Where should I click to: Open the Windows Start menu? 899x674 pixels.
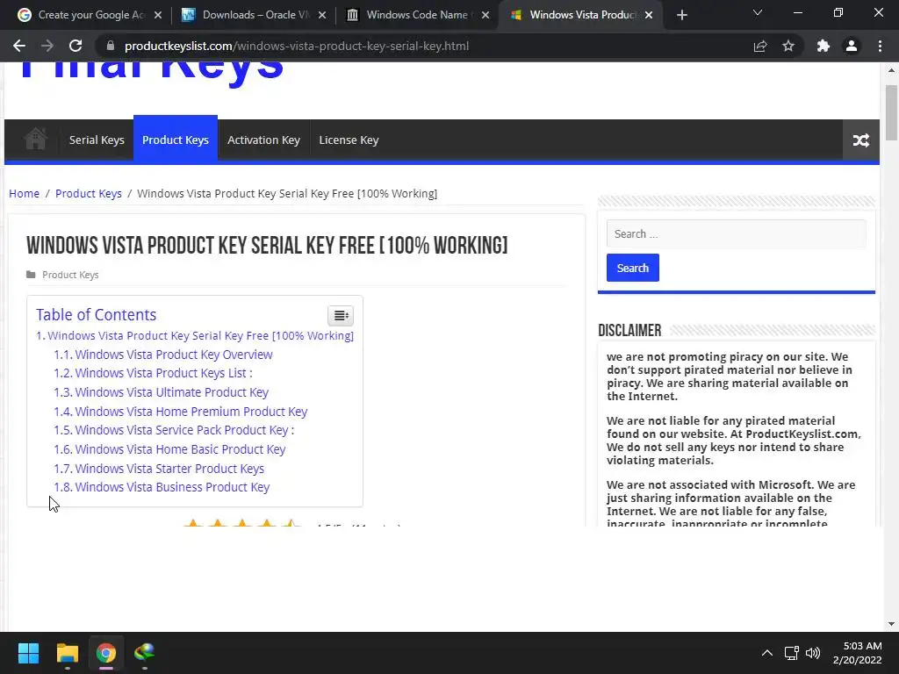click(x=28, y=653)
